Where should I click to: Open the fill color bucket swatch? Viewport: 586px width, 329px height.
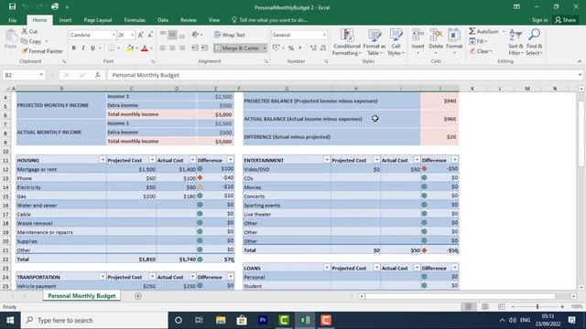(x=130, y=48)
